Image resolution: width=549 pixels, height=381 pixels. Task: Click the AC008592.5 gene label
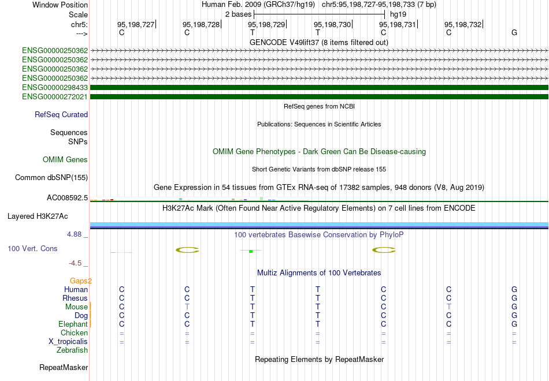pos(67,198)
